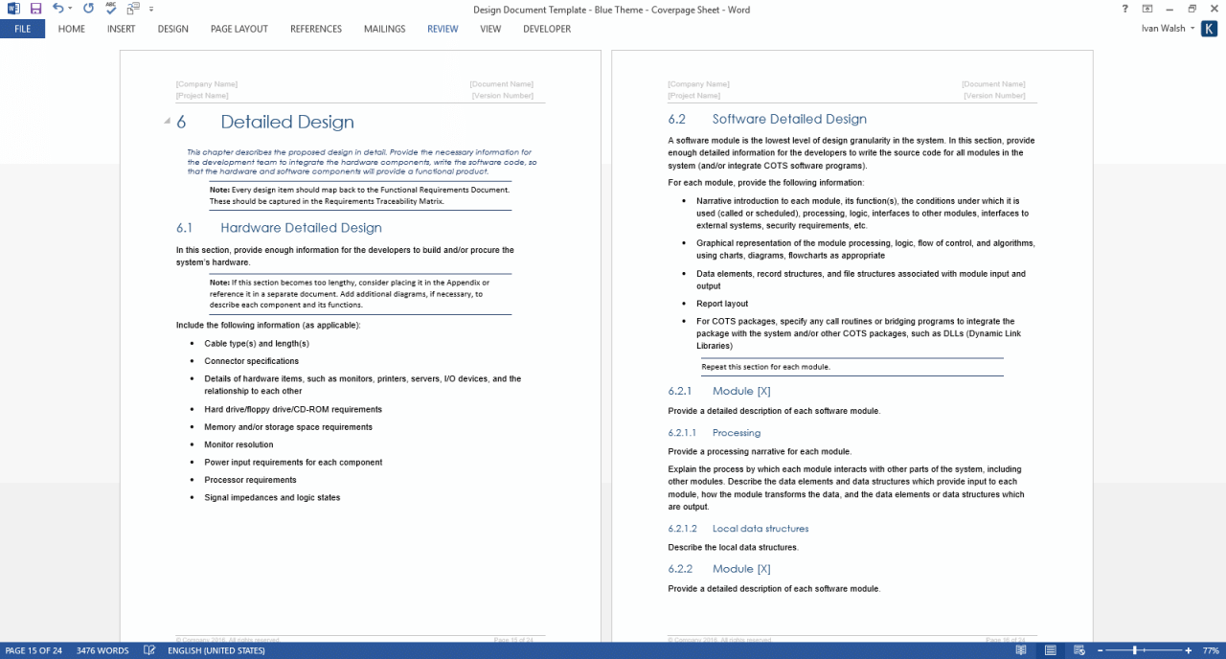Screen dimensions: 1226x659
Task: Select the Undo icon
Action: click(57, 8)
